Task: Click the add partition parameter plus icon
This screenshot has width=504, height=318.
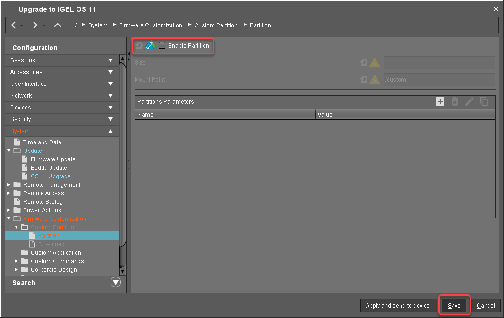Action: pyautogui.click(x=440, y=101)
